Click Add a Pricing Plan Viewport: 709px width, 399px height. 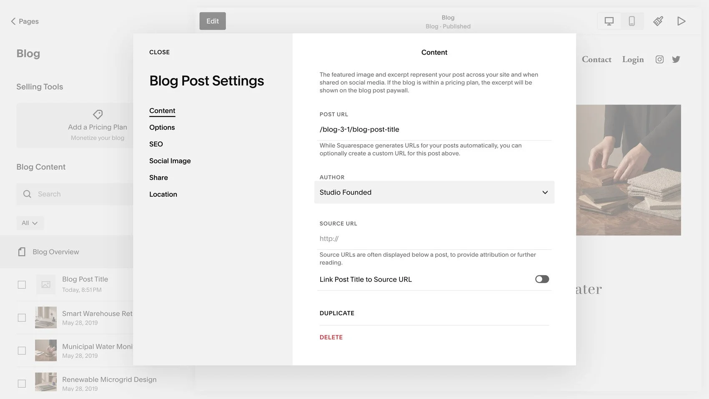97,127
